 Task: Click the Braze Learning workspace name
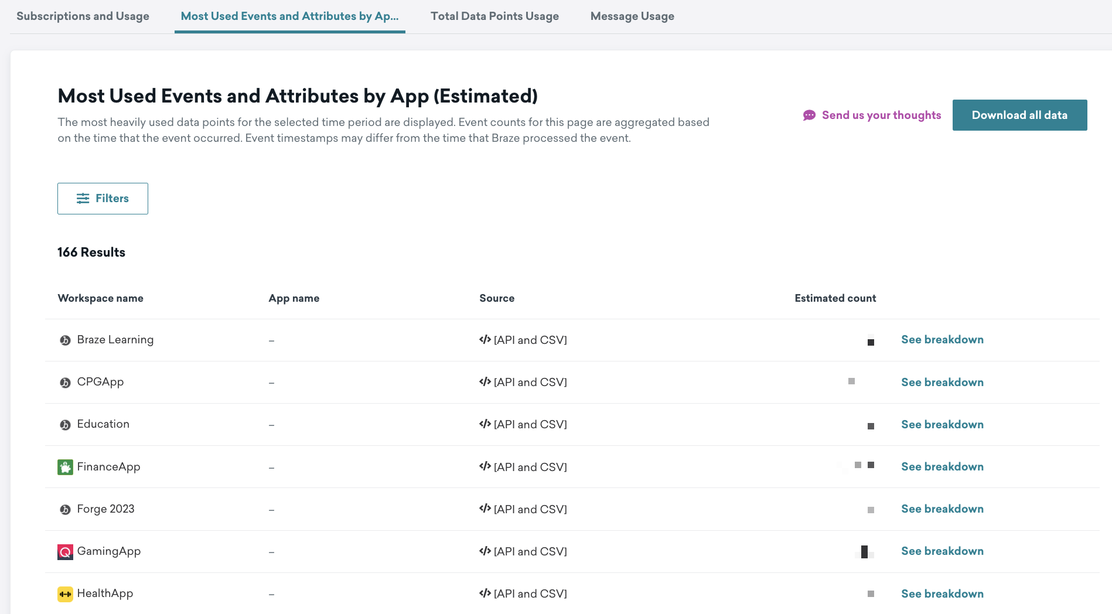[x=115, y=340]
